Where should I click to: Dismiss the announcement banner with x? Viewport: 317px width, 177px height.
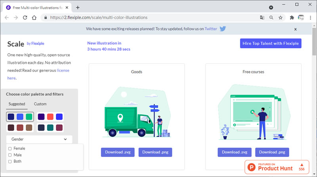coord(295,29)
